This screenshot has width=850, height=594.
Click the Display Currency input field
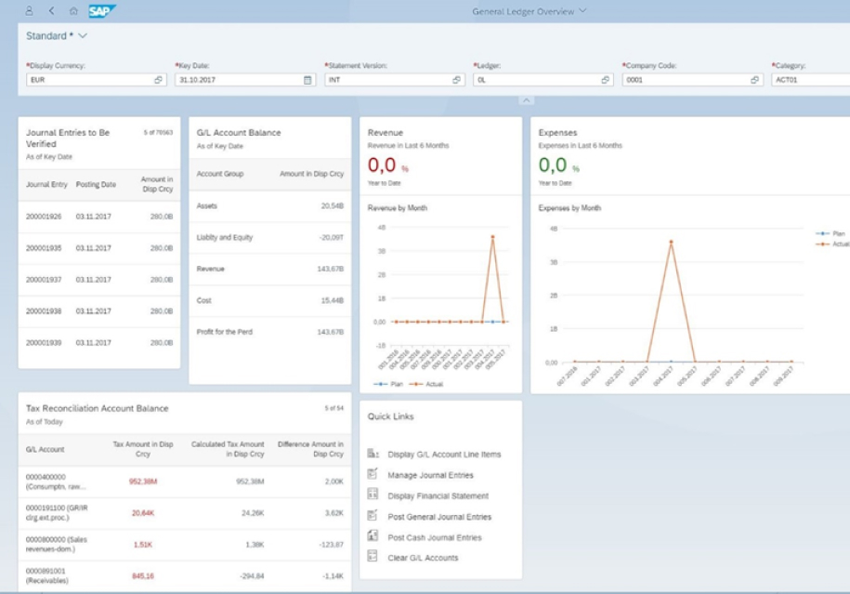(95, 80)
